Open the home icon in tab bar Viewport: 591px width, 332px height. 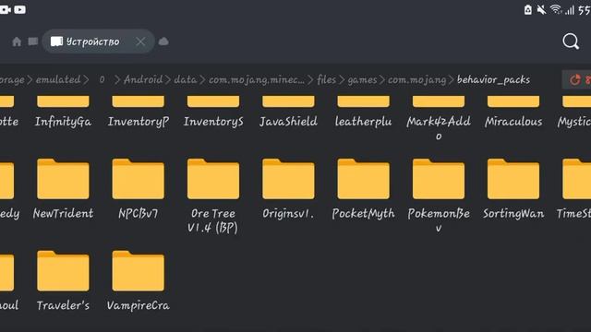(17, 41)
